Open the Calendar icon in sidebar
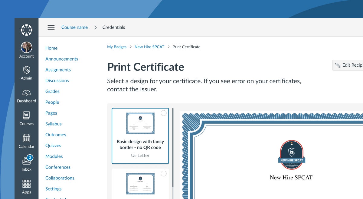The image size is (363, 199). [x=26, y=138]
